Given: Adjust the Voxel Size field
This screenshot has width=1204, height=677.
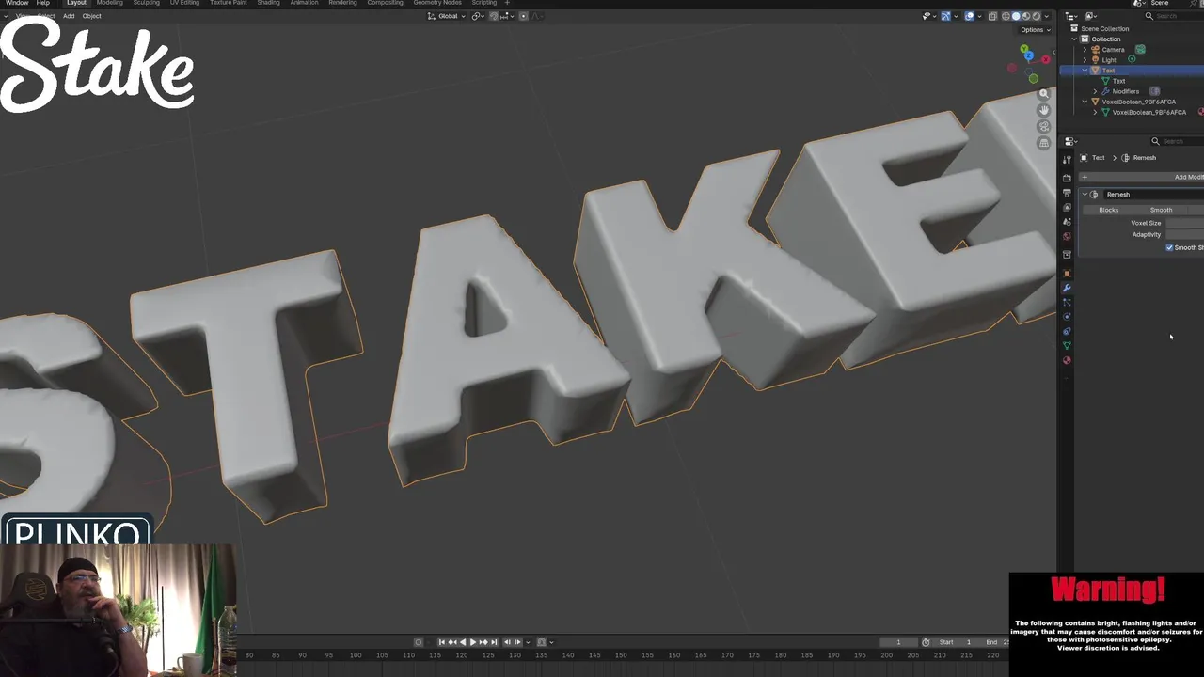Looking at the screenshot, I should [x=1184, y=223].
